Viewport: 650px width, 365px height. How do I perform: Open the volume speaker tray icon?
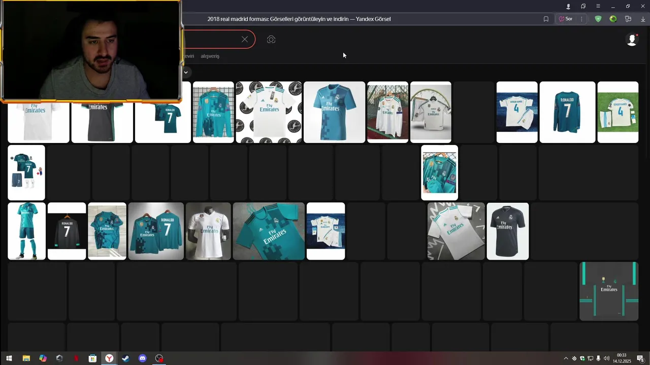pos(606,358)
